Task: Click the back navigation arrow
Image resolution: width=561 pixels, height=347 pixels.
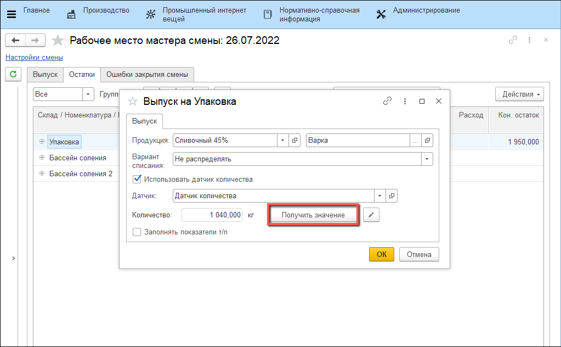Action: [16, 40]
